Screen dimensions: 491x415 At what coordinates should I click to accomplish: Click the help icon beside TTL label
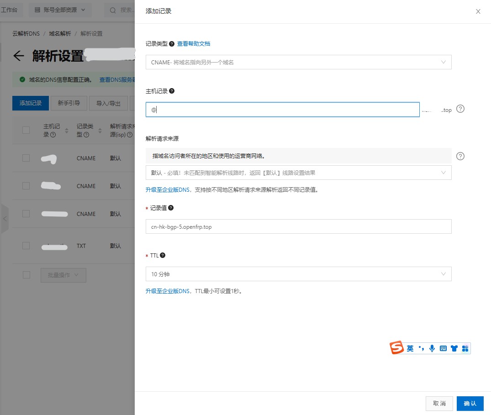coord(163,256)
